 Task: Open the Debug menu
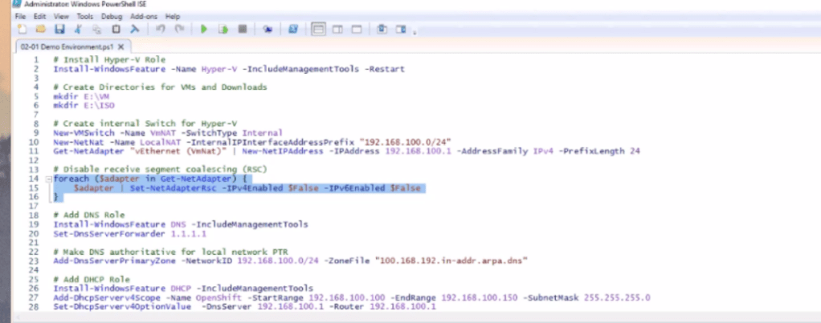click(112, 17)
